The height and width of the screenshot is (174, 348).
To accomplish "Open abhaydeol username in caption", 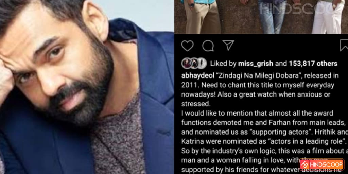I will 198,76.
